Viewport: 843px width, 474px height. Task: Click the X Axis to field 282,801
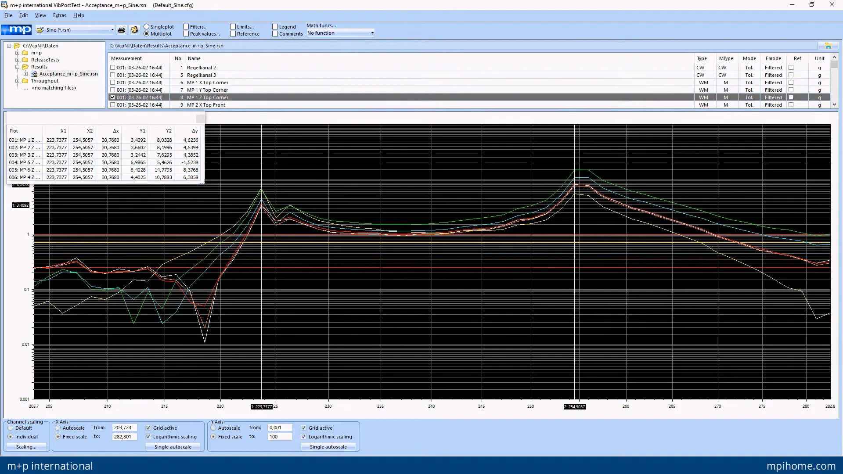pos(125,437)
